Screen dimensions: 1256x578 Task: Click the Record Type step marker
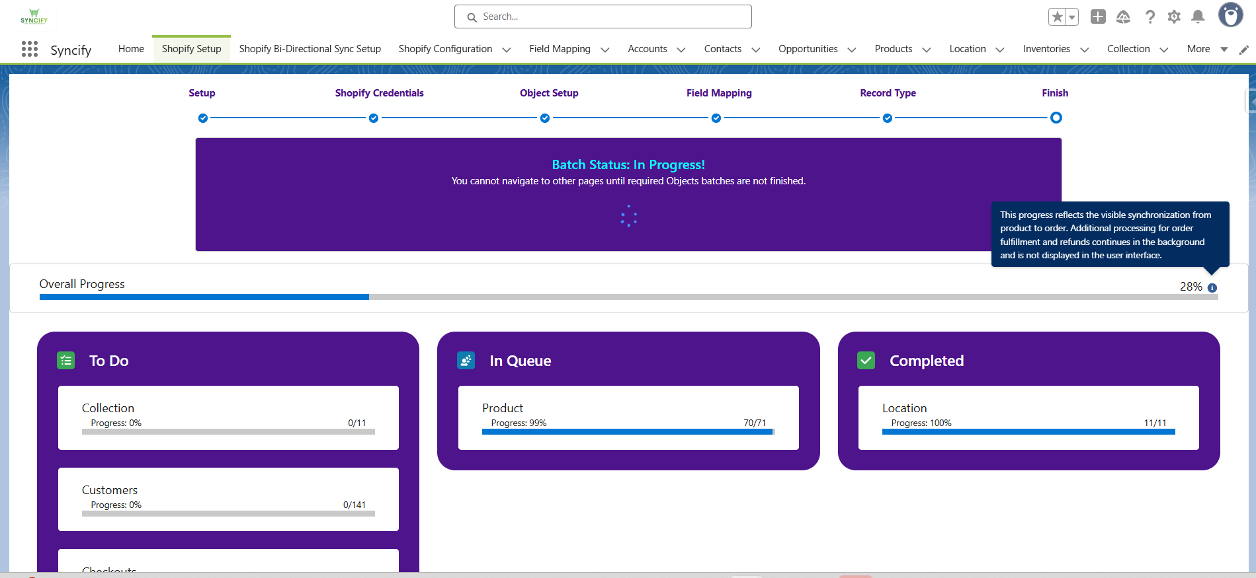point(888,118)
